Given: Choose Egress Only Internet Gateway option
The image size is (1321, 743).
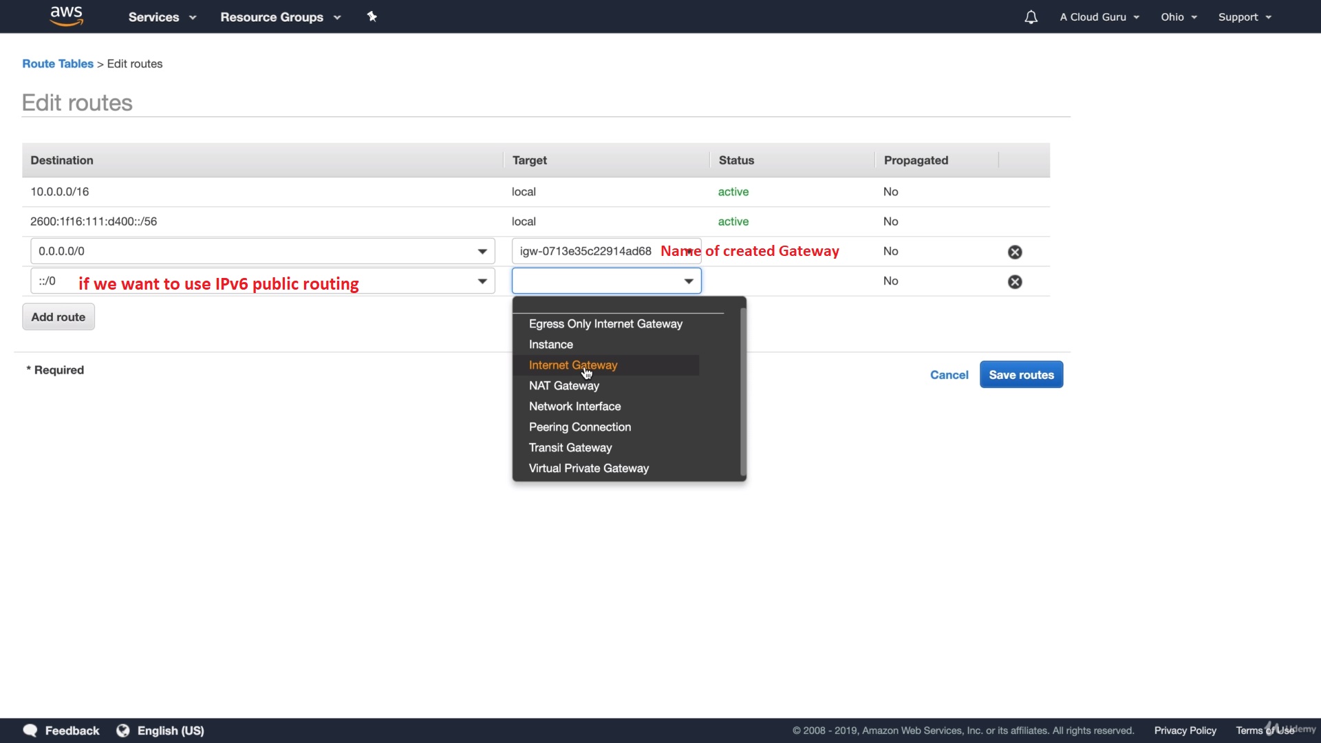Looking at the screenshot, I should (605, 324).
